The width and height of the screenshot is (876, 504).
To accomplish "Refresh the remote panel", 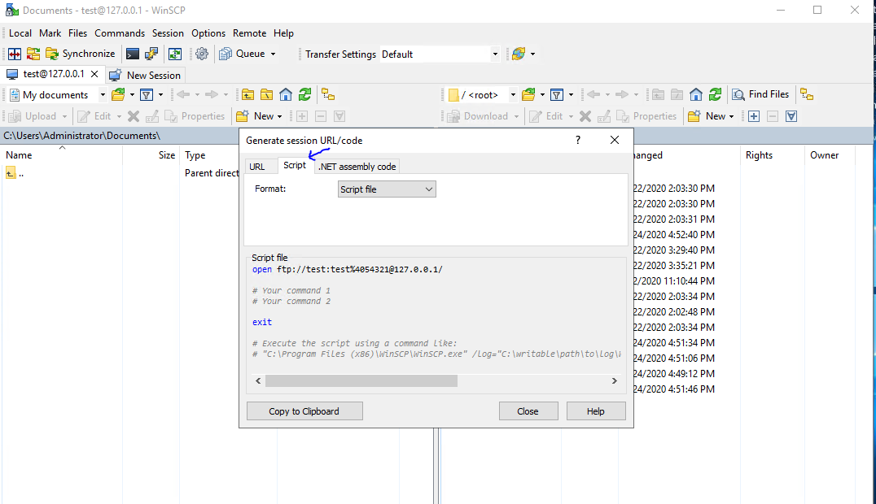I will click(715, 95).
